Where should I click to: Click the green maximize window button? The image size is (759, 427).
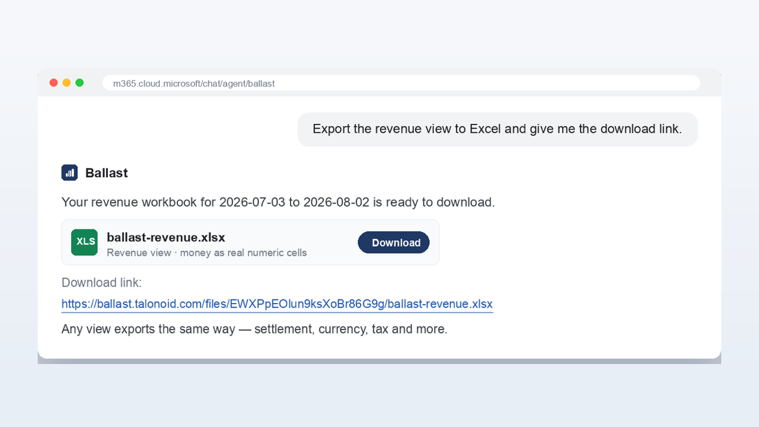click(x=79, y=83)
